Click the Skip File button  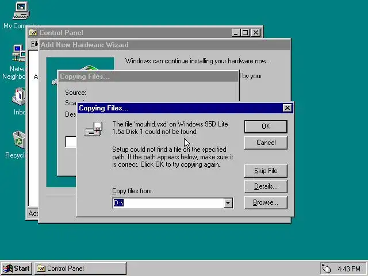(x=266, y=171)
